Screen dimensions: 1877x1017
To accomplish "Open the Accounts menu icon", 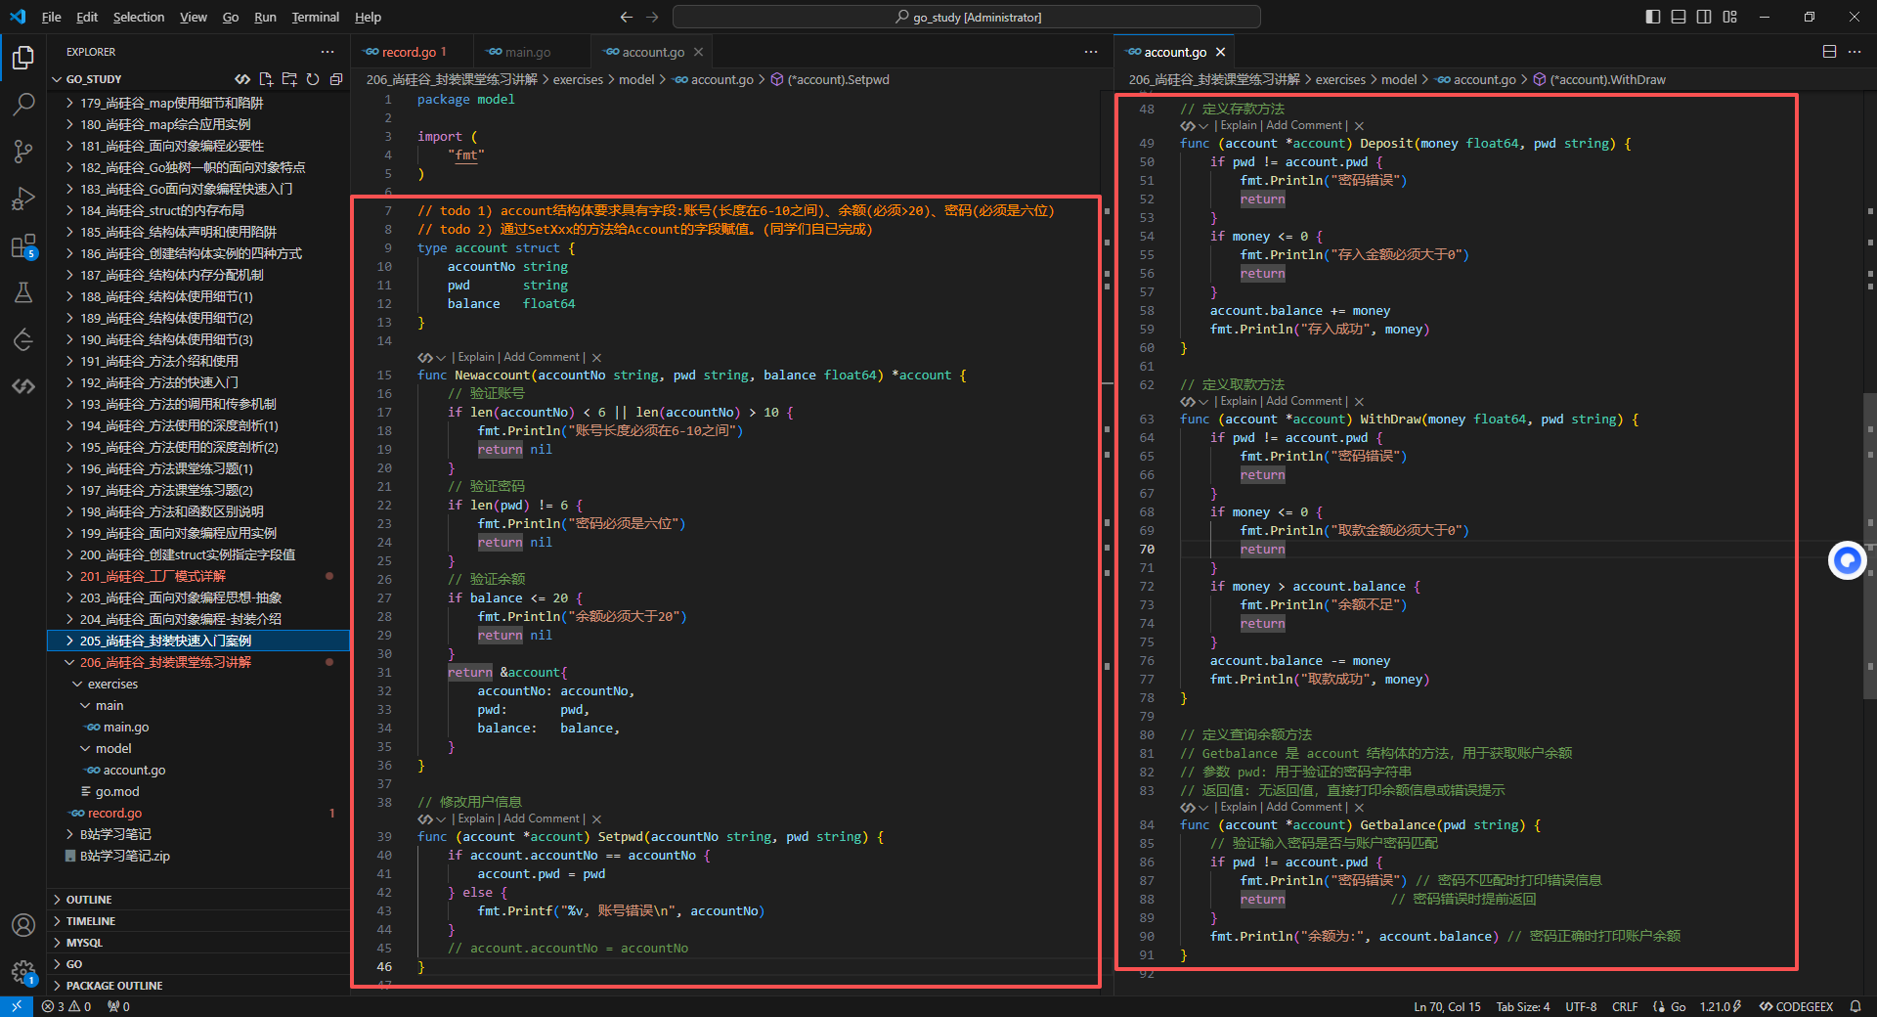I will point(23,925).
